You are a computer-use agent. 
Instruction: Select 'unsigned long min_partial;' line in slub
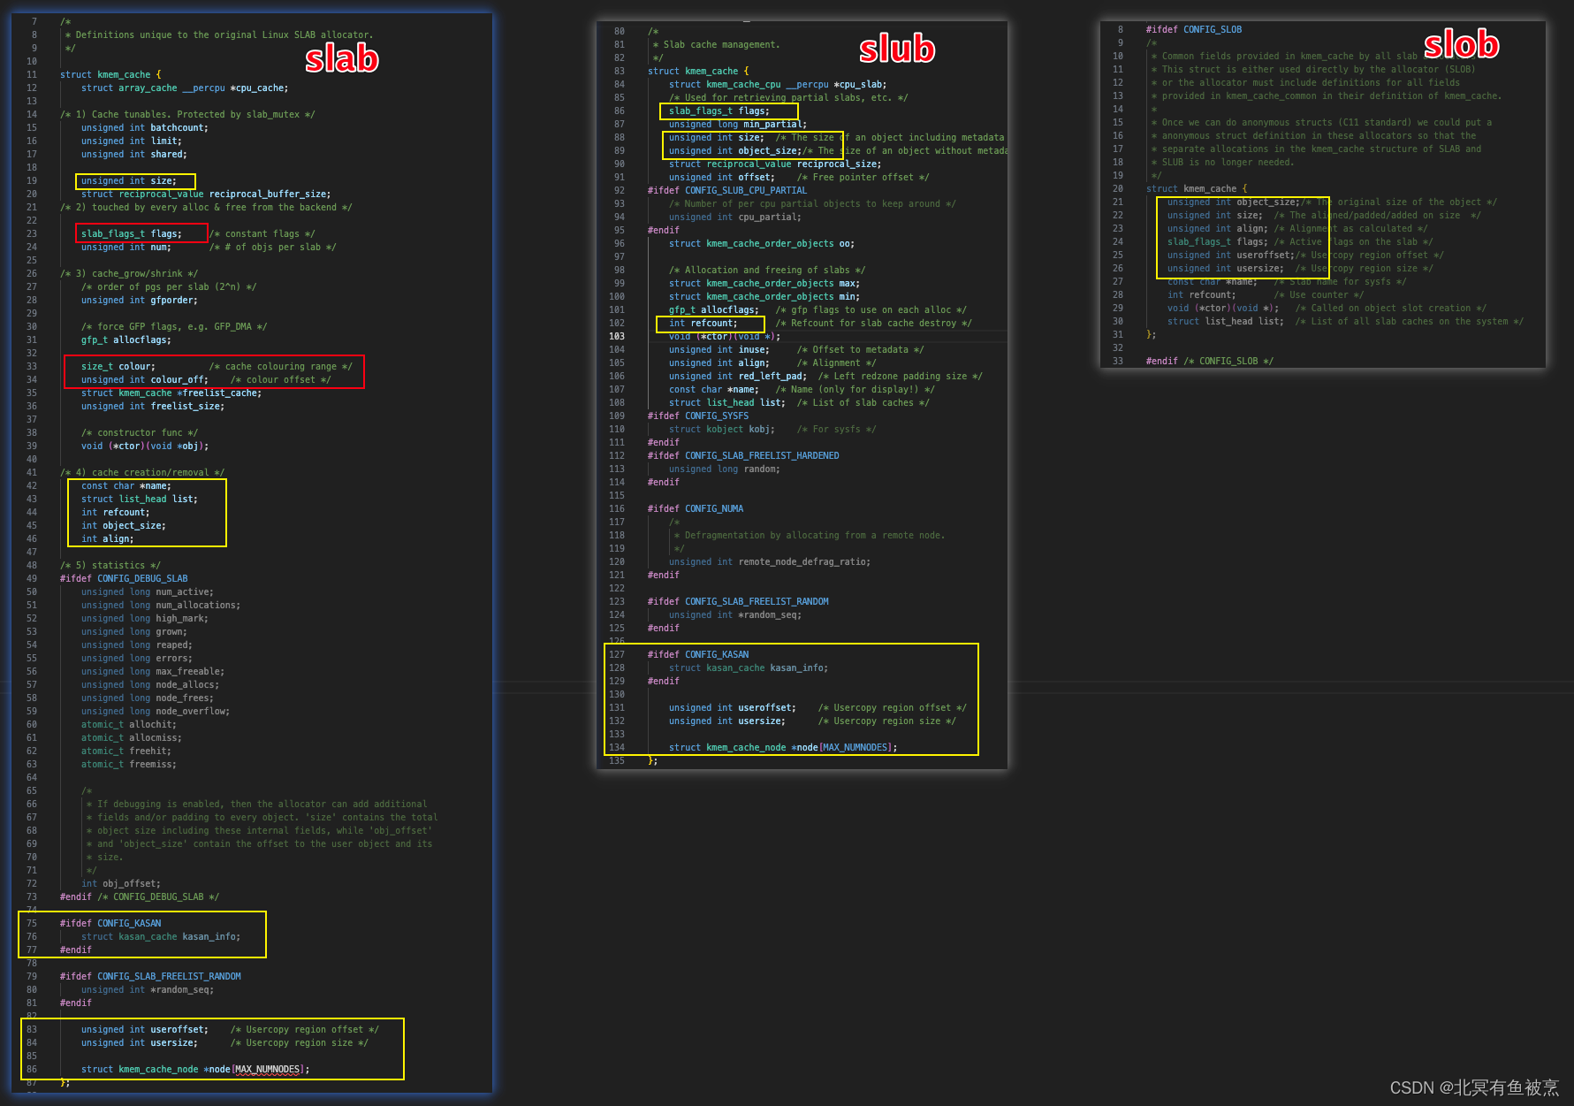738,124
